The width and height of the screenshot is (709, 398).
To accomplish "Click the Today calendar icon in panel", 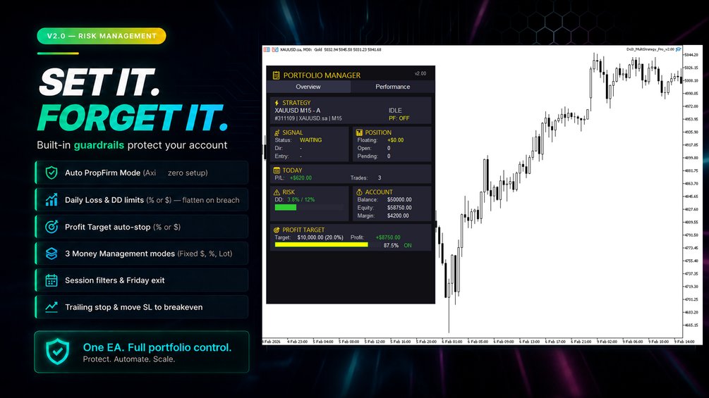I will coord(277,170).
